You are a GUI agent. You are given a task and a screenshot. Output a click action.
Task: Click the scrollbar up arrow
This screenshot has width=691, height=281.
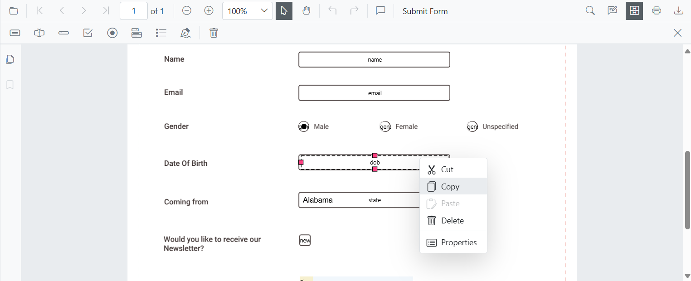coord(687,50)
